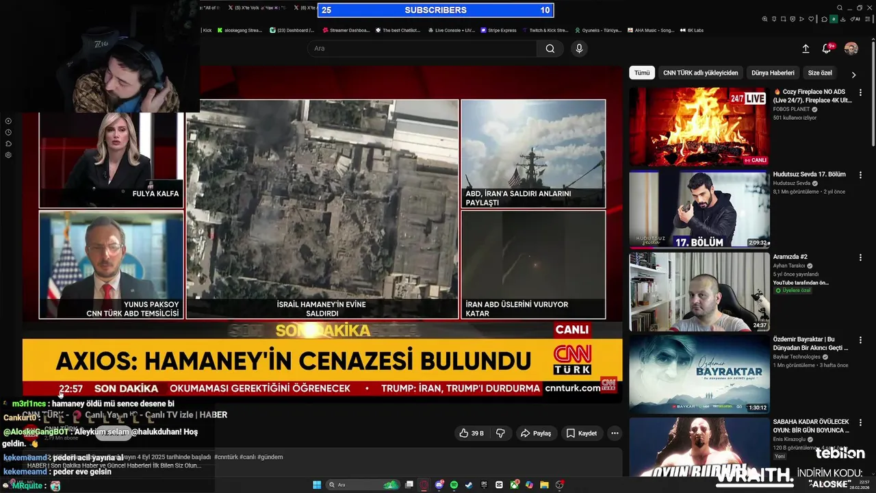Open Epic Games Launcher from the taskbar

point(484,485)
